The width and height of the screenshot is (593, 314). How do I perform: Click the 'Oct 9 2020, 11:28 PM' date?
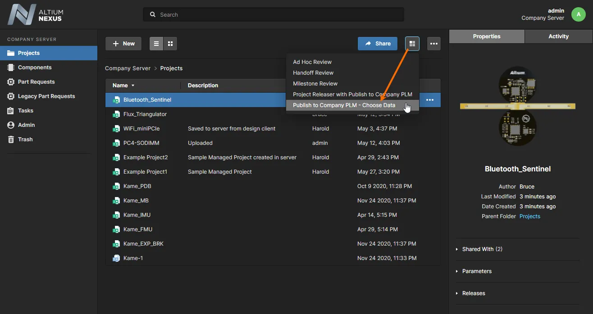coord(384,186)
